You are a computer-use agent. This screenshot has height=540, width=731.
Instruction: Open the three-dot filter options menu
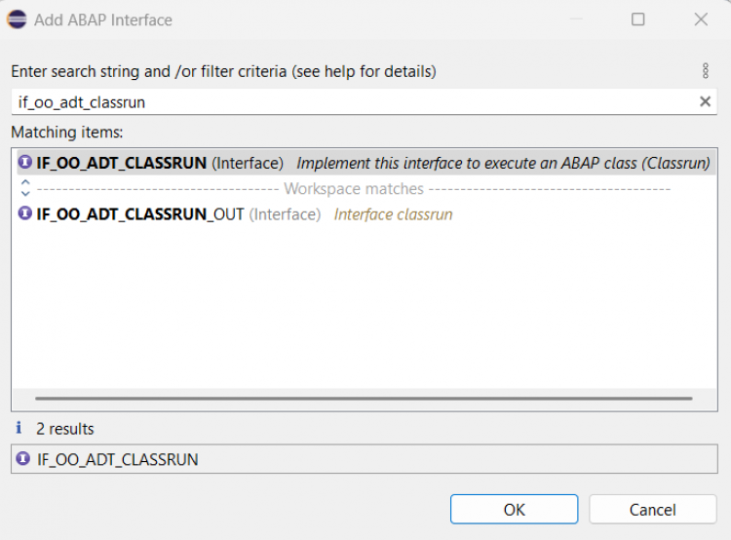tap(706, 71)
